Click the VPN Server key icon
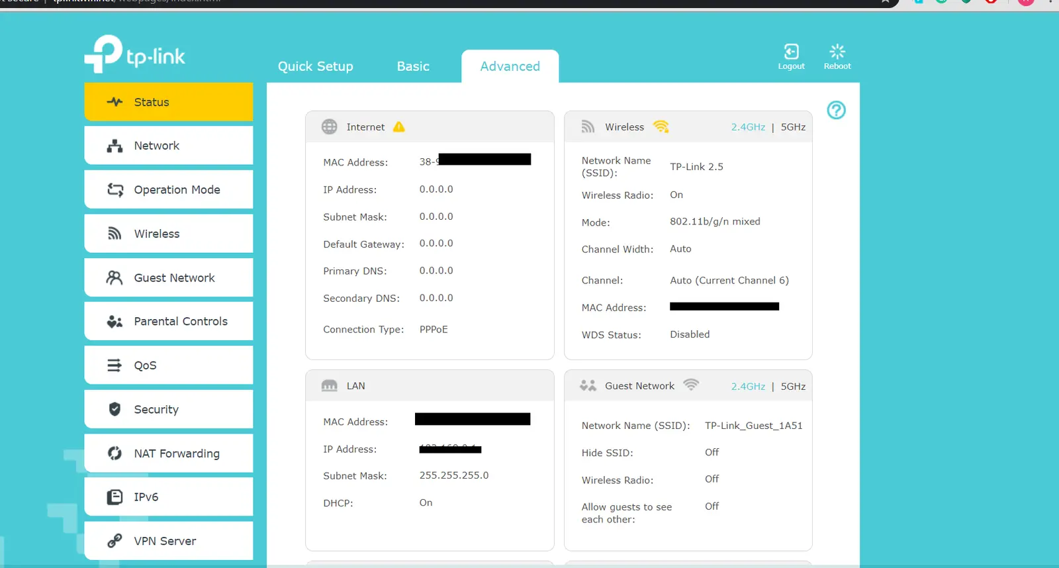Screen dimensions: 1059x568 [x=115, y=541]
